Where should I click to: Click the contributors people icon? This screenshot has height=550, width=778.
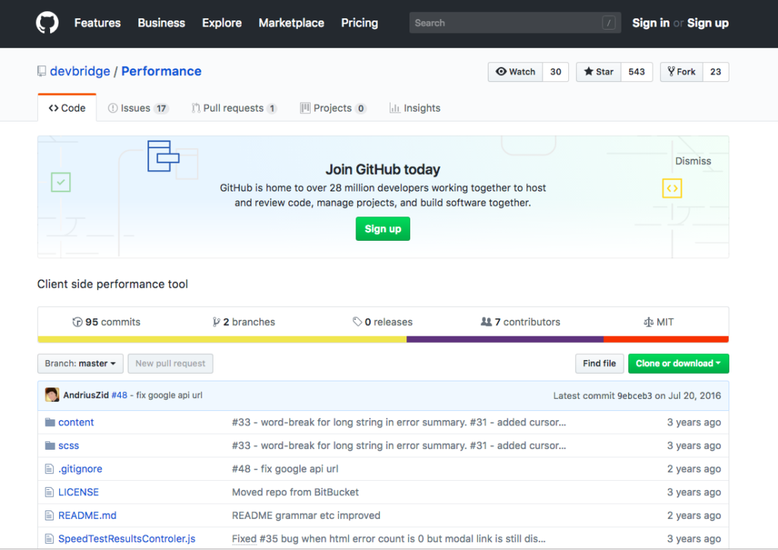tap(486, 322)
